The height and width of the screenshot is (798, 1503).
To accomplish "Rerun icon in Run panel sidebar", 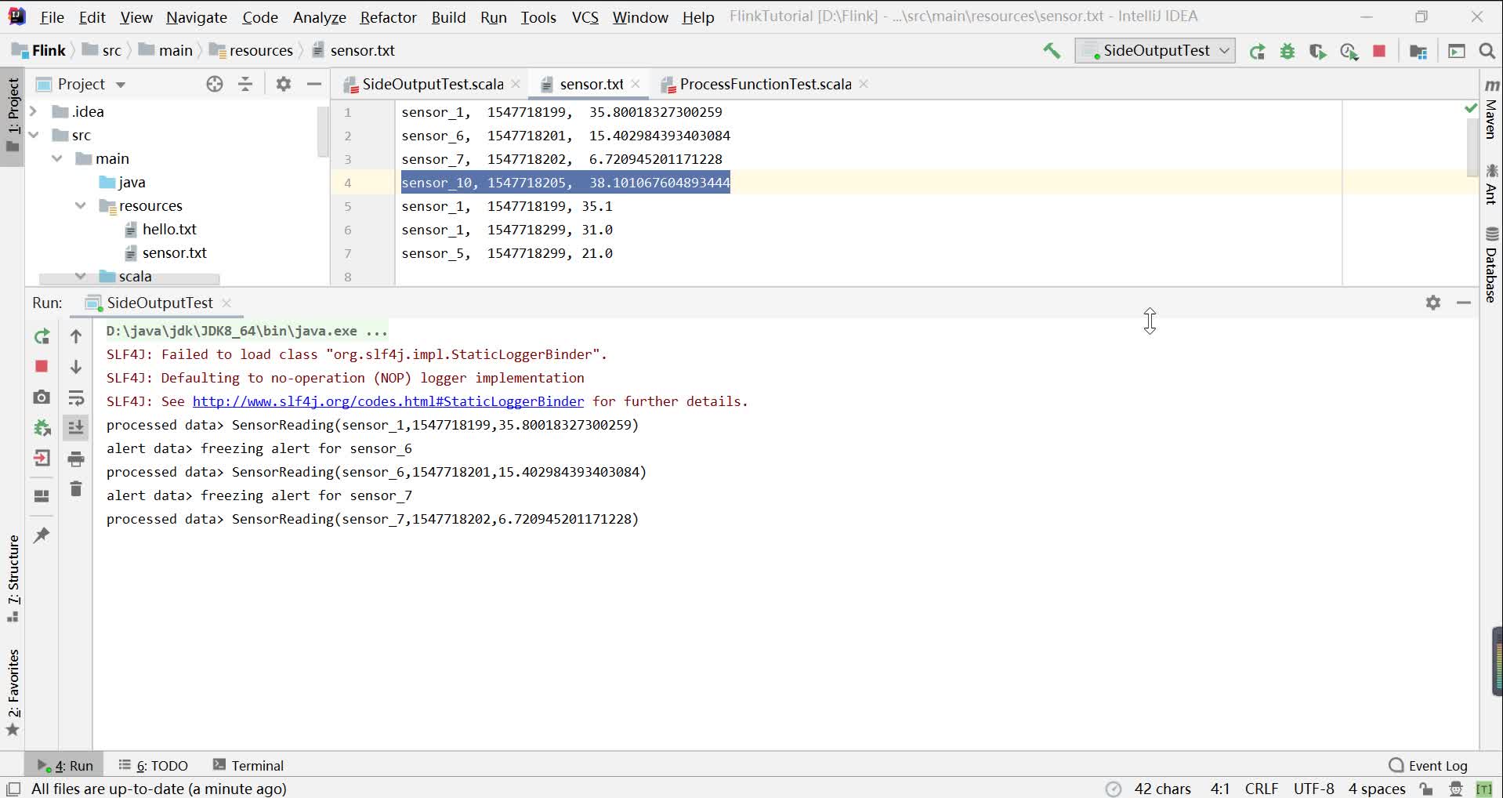I will 42,336.
